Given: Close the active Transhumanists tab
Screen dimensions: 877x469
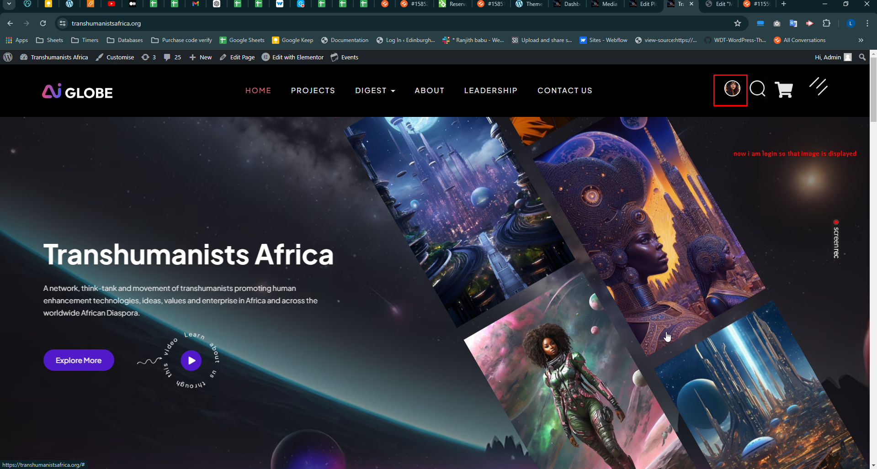Looking at the screenshot, I should (691, 4).
